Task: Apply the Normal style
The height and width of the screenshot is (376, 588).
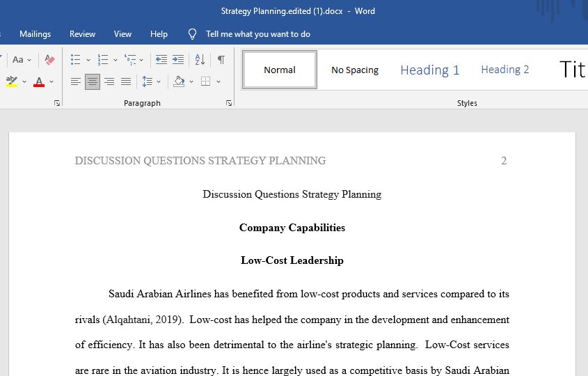Action: pyautogui.click(x=280, y=70)
